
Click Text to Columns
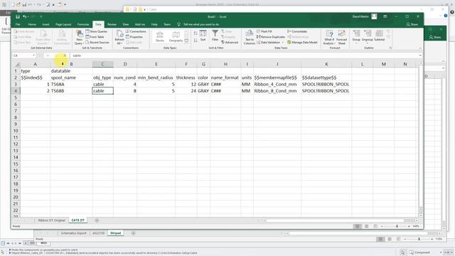[x=250, y=38]
